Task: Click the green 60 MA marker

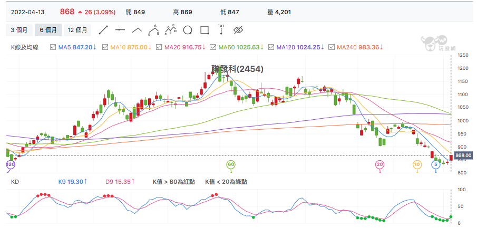Action: tap(231, 165)
